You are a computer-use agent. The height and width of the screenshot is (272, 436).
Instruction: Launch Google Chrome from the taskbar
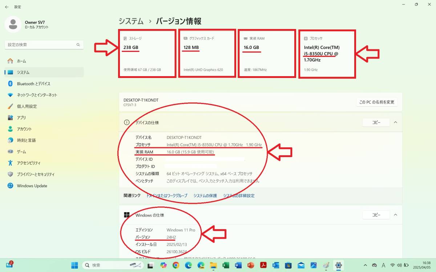(176, 265)
